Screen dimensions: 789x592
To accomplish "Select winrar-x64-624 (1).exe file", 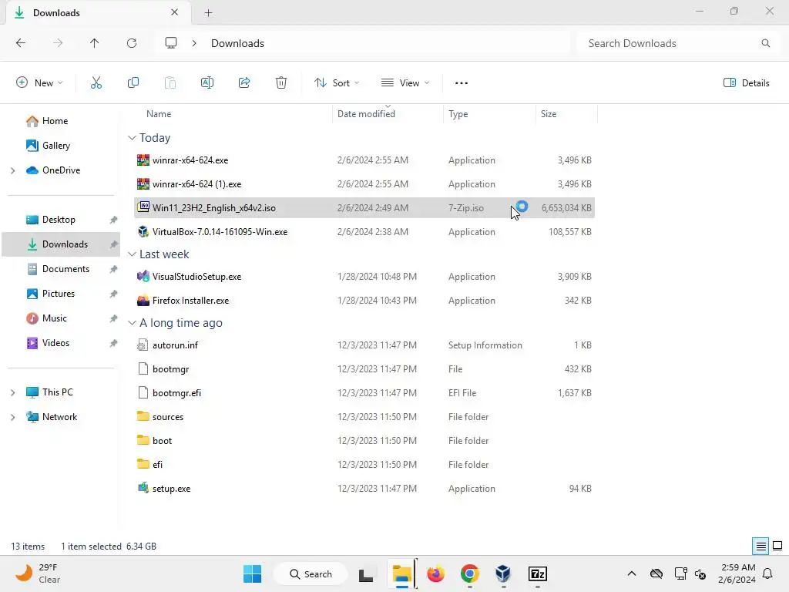I will (364, 184).
